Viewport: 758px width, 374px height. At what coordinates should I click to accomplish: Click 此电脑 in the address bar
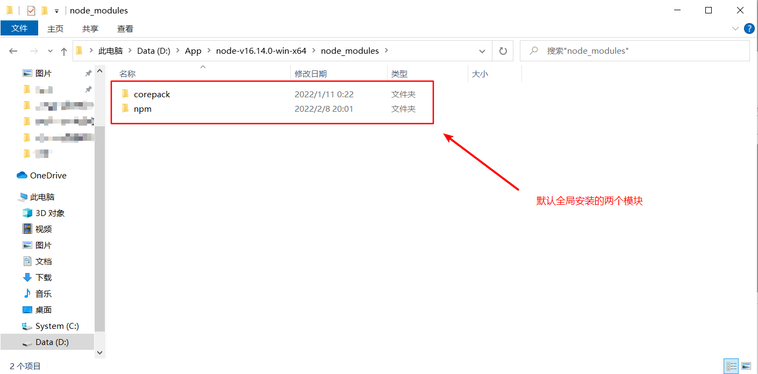click(x=110, y=51)
